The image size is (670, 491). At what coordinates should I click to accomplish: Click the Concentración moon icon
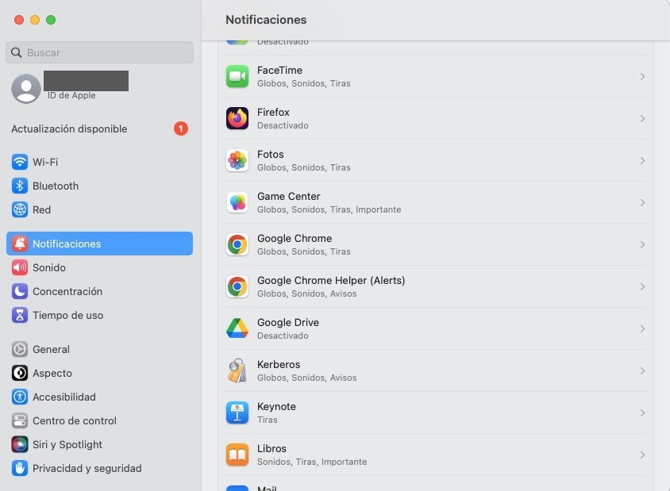(x=20, y=291)
